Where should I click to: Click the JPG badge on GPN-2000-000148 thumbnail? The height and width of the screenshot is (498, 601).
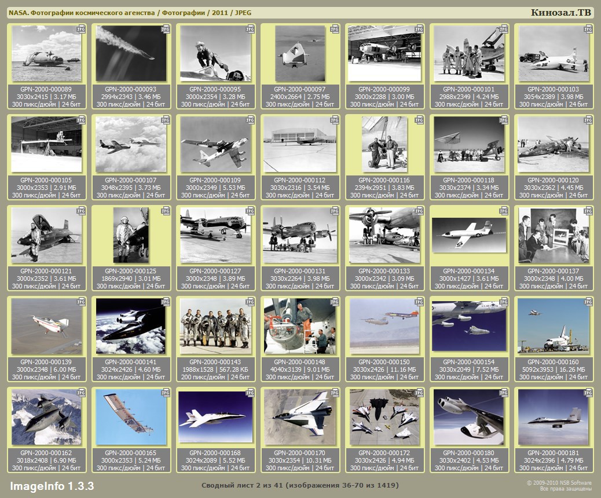tap(335, 302)
